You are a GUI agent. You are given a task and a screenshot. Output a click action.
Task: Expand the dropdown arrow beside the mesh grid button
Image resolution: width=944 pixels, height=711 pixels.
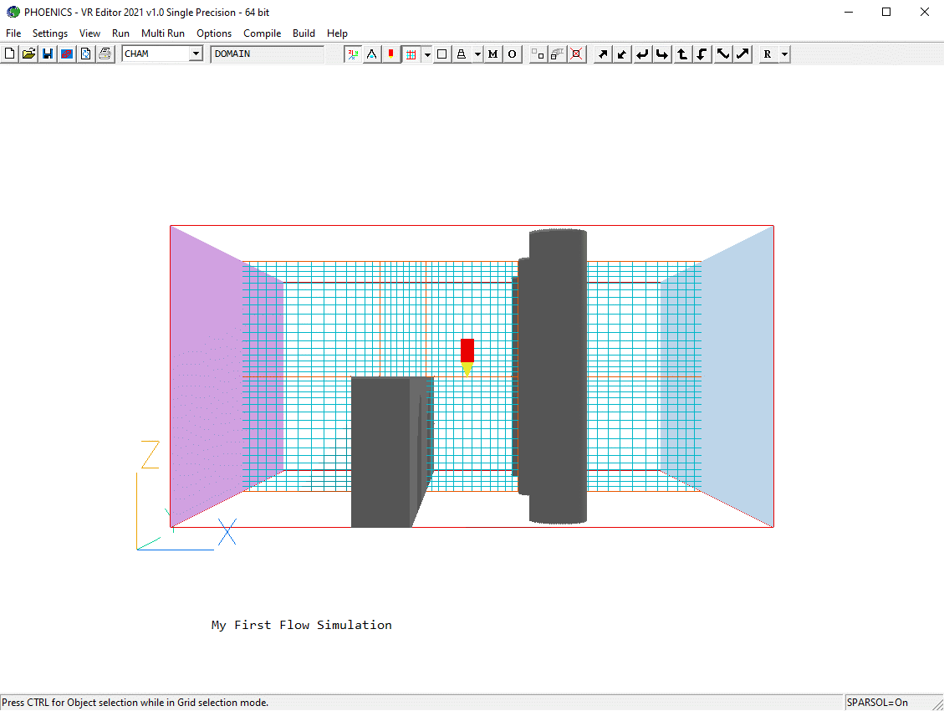(x=427, y=54)
